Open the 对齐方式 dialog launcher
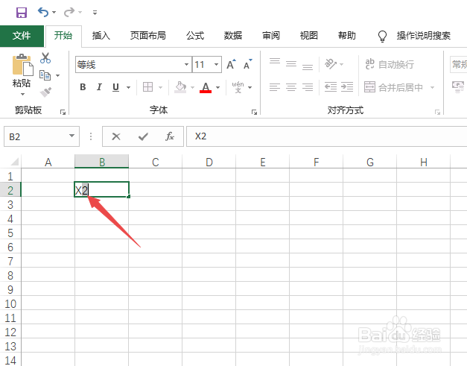 click(437, 112)
